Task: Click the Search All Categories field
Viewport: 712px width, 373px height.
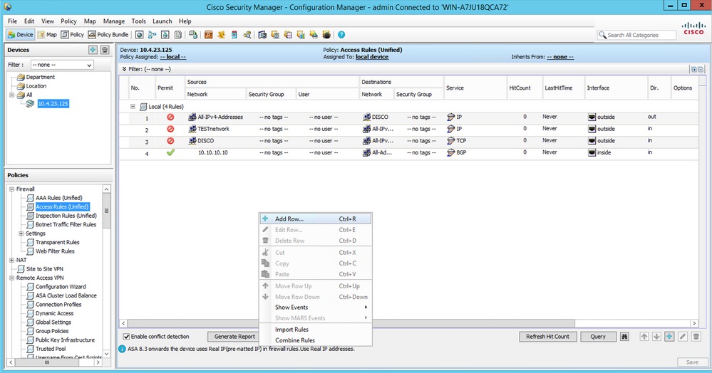Action: click(638, 35)
